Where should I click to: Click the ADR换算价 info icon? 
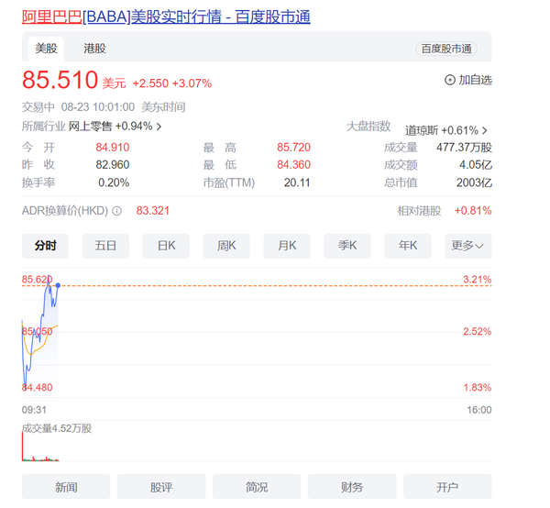(x=116, y=211)
